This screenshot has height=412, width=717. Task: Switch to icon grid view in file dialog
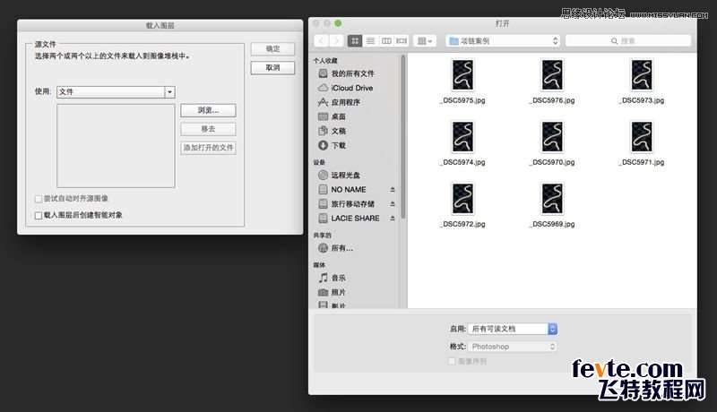click(x=354, y=41)
